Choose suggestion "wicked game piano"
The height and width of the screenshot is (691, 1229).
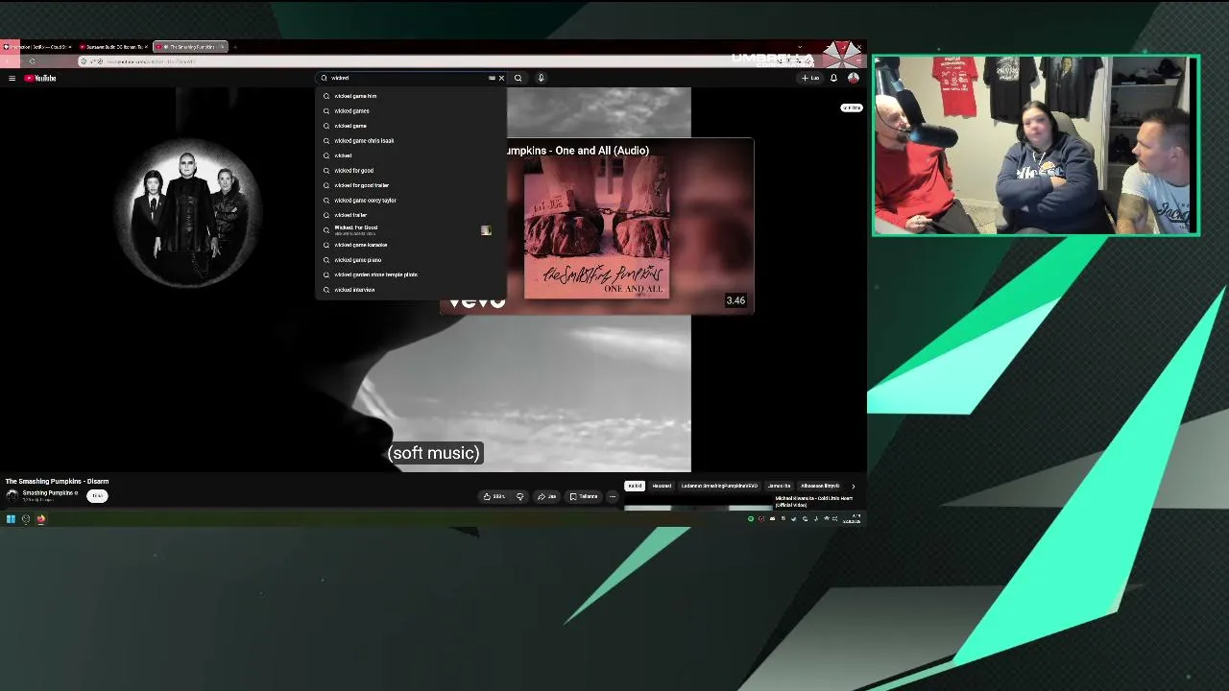(411, 259)
